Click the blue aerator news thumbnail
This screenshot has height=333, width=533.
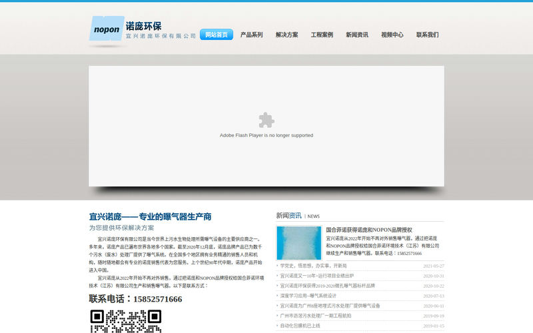coord(299,243)
